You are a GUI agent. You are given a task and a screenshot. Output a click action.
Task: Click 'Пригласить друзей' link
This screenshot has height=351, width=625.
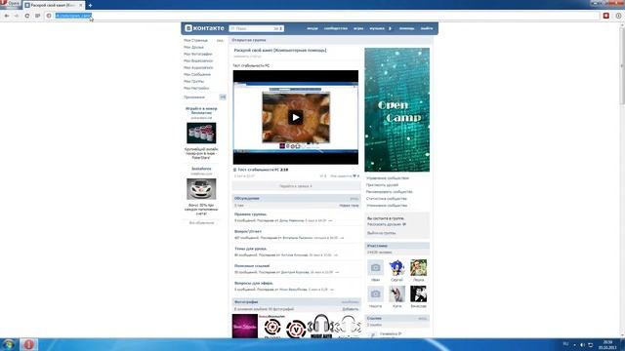point(382,184)
